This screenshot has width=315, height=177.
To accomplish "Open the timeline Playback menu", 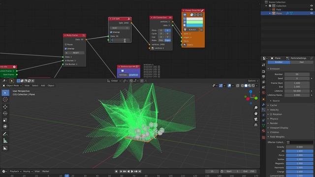I will coord(15,172).
